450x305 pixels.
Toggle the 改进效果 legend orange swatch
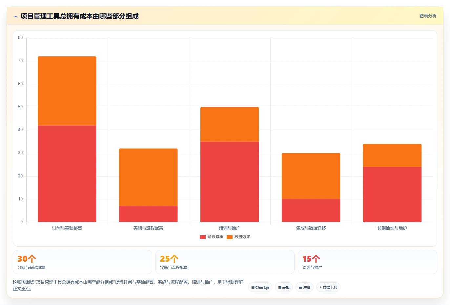coord(230,237)
